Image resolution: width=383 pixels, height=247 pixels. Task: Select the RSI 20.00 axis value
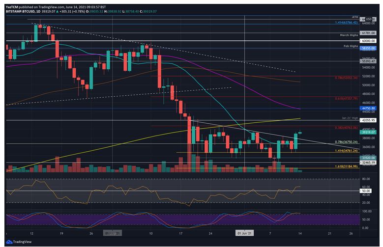pos(366,203)
